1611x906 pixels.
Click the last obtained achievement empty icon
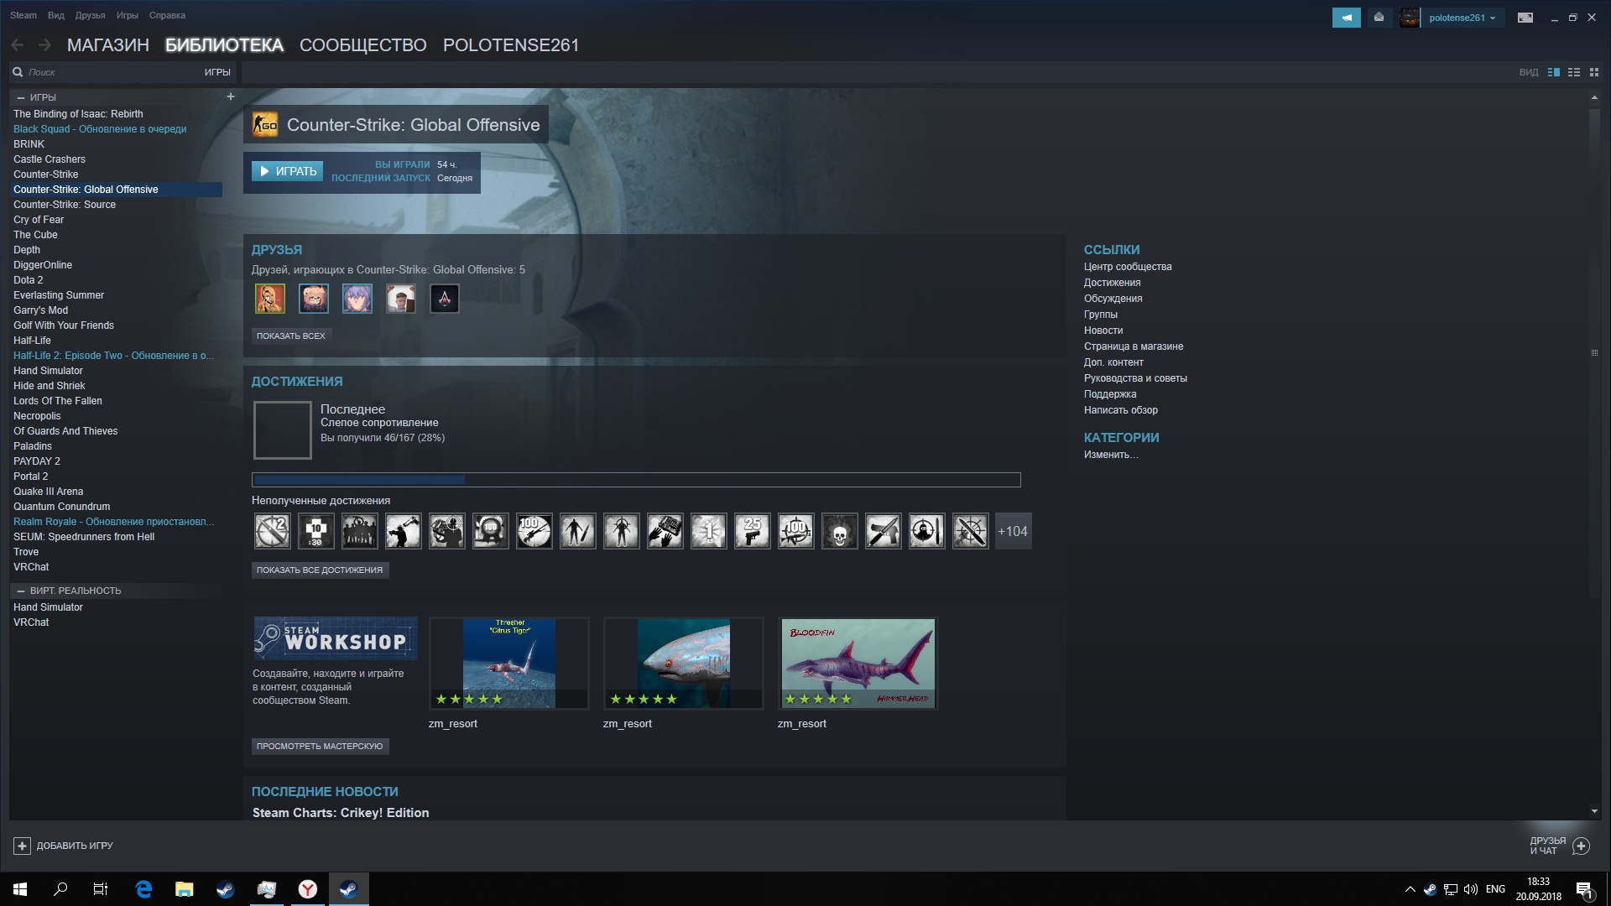coord(283,430)
